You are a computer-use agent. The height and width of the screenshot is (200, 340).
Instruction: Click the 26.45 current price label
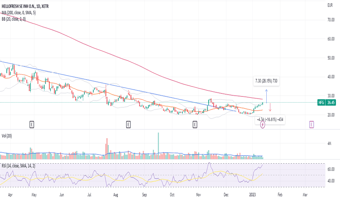[331, 103]
